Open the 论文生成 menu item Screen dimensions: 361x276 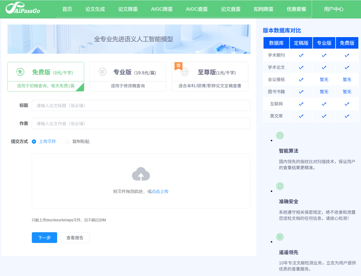click(x=95, y=9)
